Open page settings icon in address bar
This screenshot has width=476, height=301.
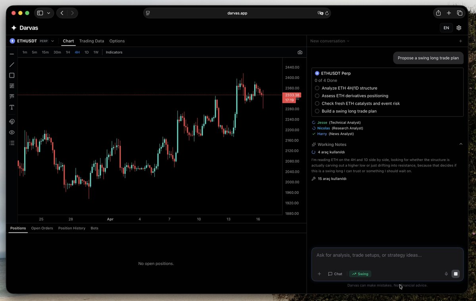(x=148, y=13)
